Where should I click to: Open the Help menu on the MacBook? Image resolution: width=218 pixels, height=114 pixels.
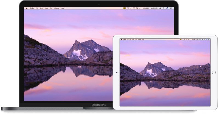click(63, 8)
